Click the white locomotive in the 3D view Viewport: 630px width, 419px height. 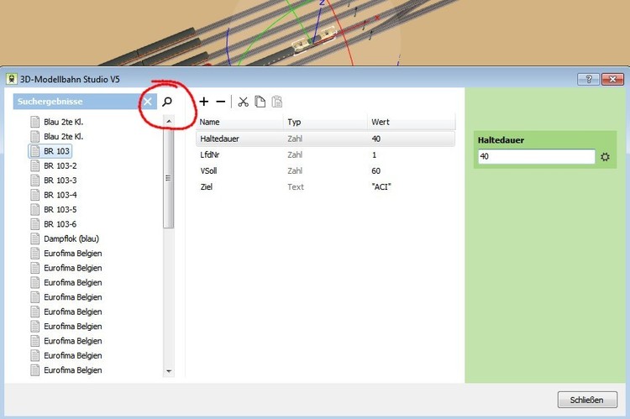click(x=314, y=40)
